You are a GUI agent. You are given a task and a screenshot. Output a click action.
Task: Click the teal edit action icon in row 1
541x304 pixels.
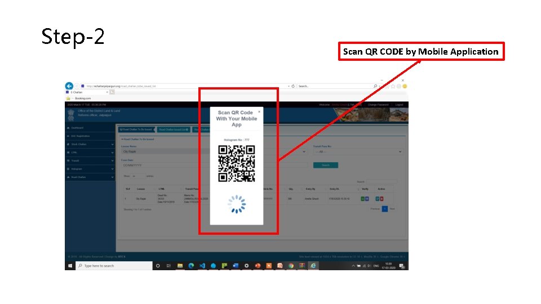(x=378, y=199)
